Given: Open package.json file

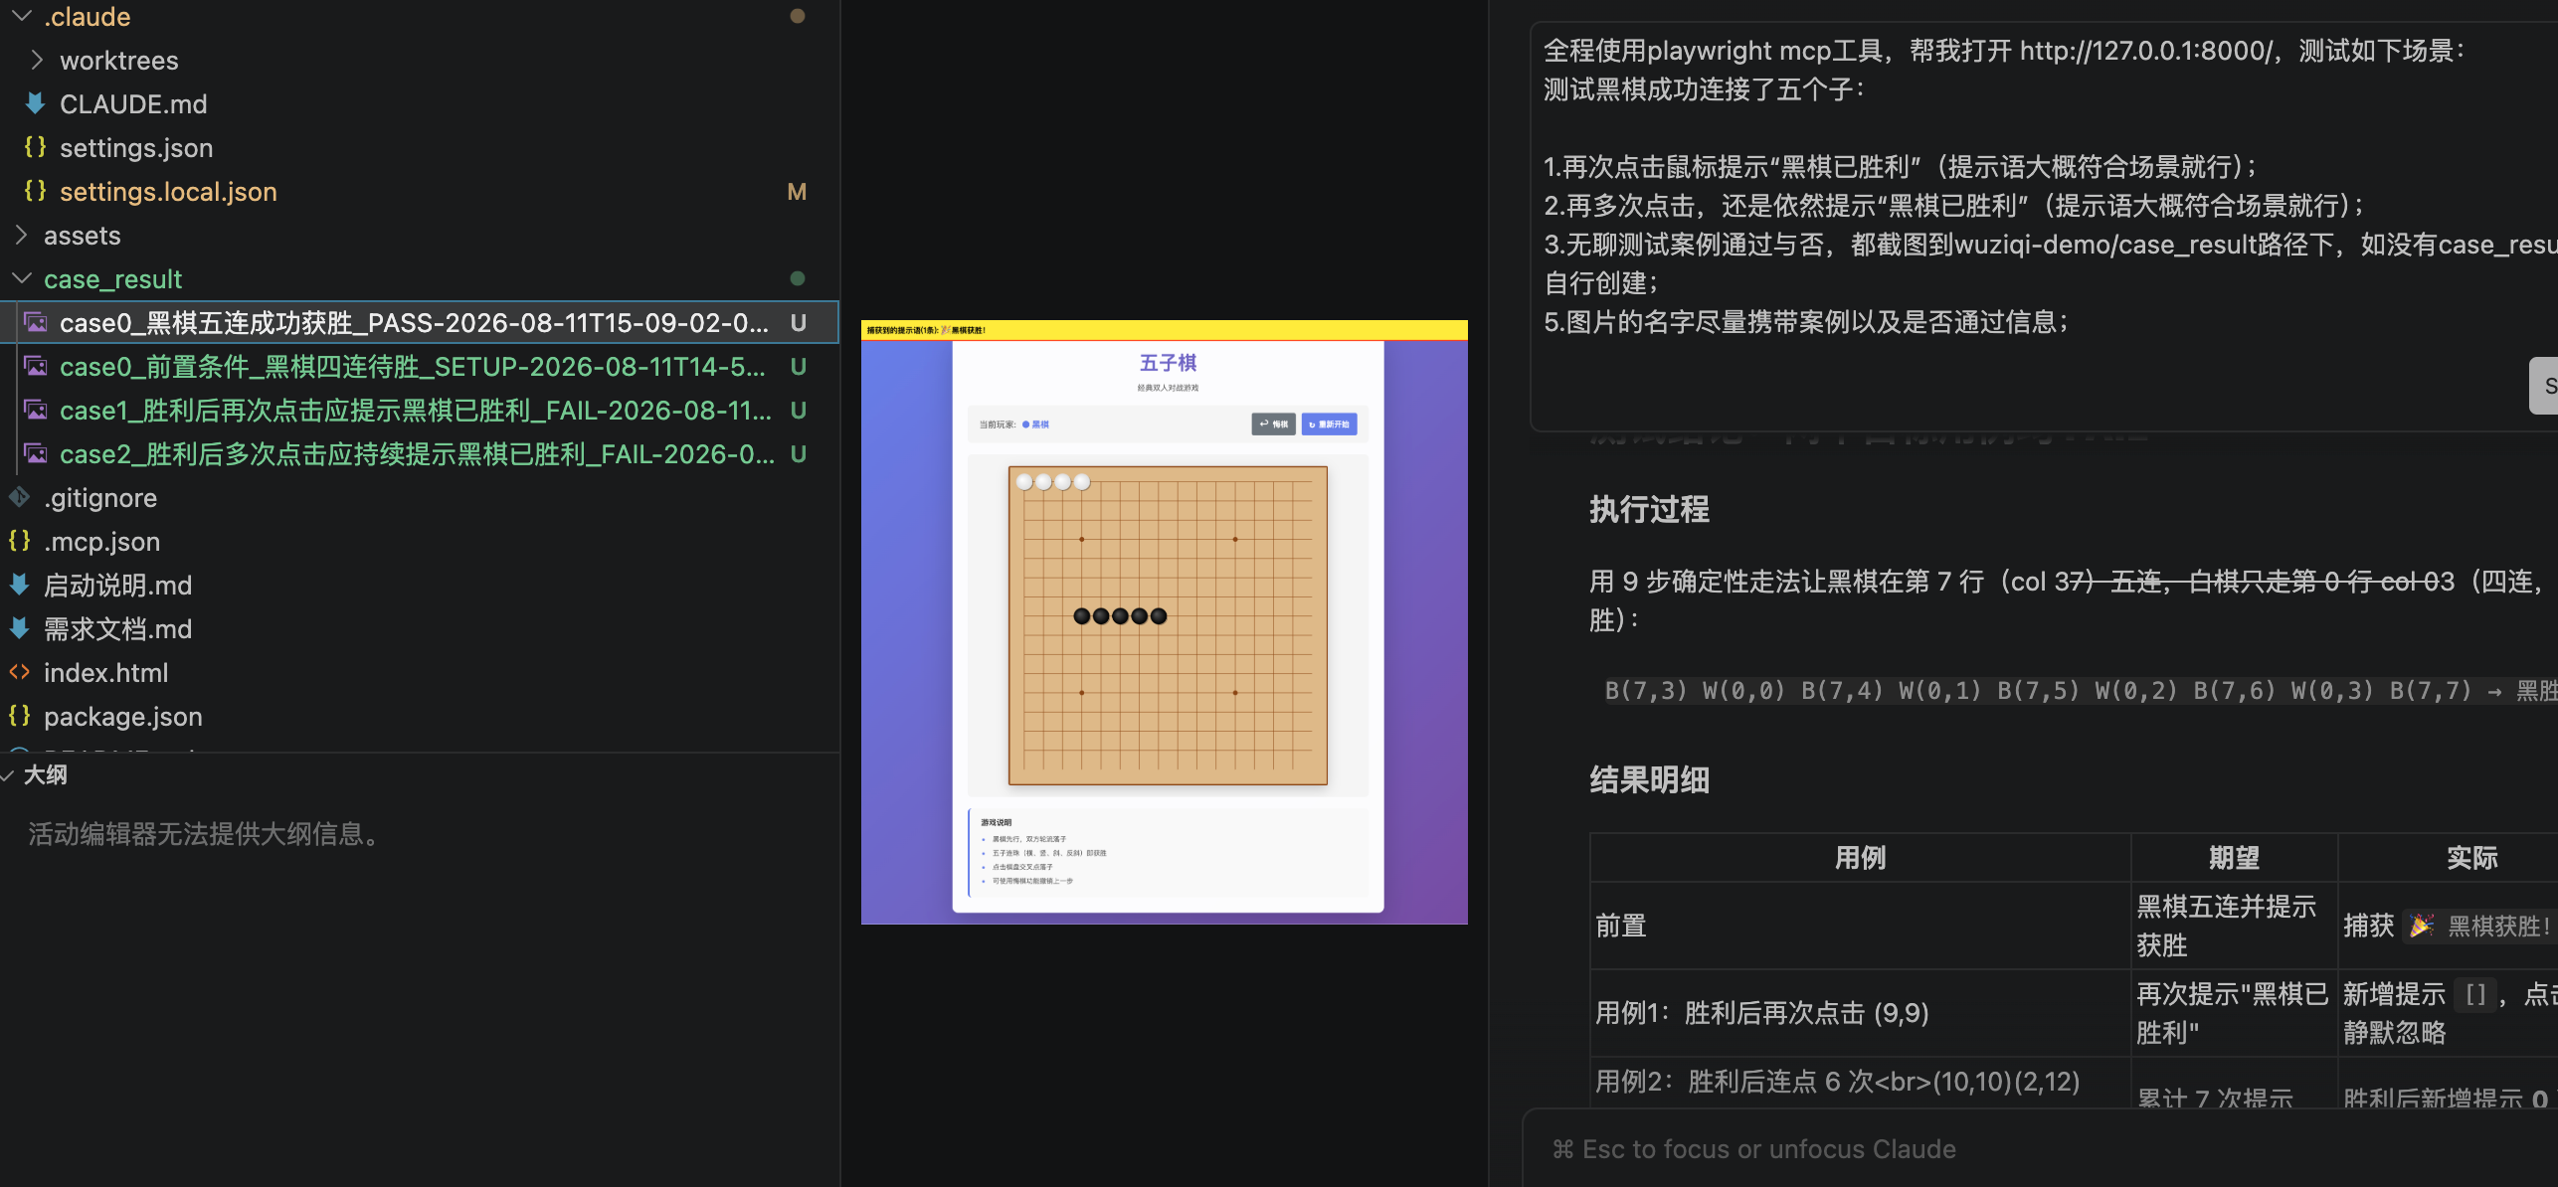Looking at the screenshot, I should [x=122, y=717].
